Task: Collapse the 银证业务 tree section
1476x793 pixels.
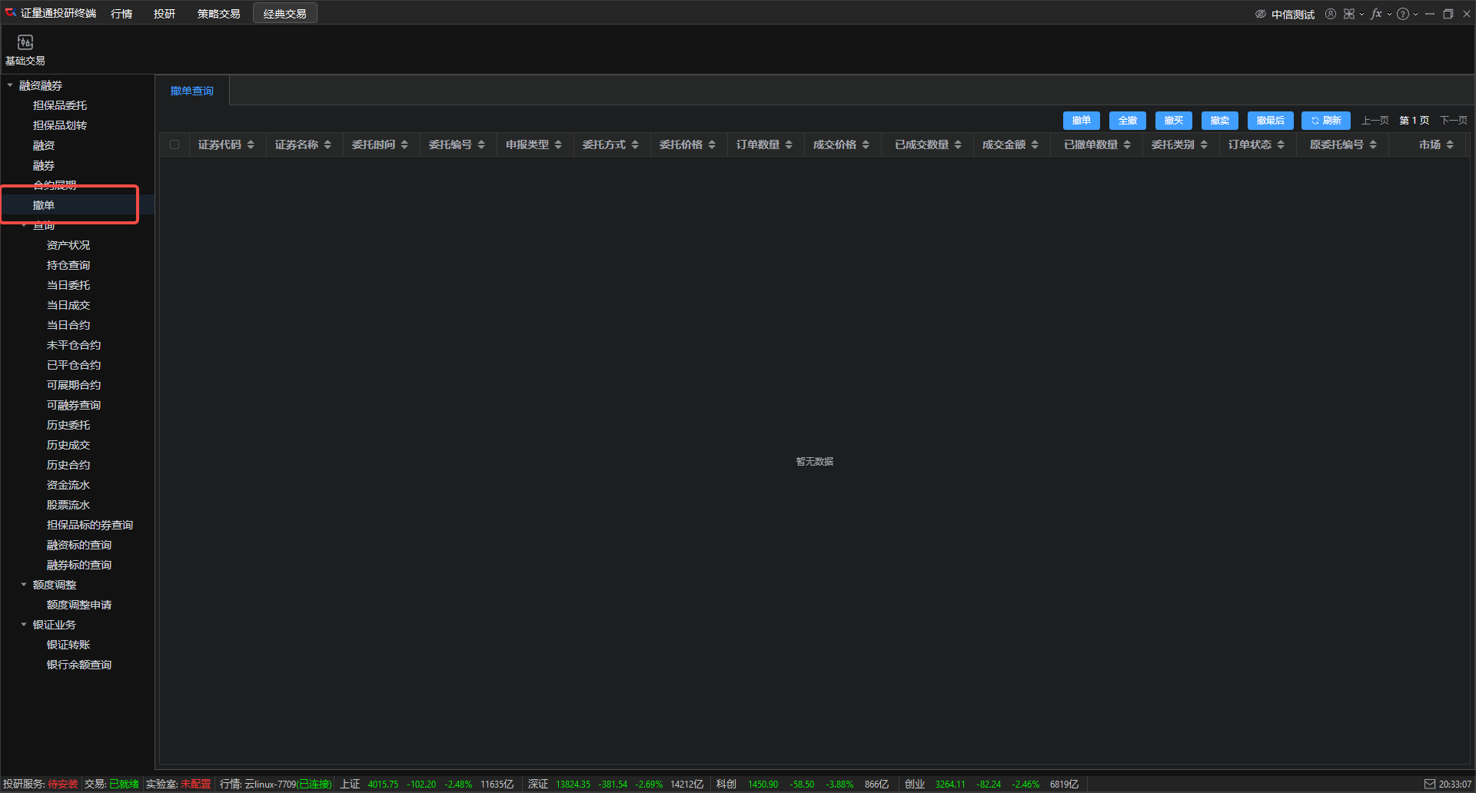Action: coord(24,625)
